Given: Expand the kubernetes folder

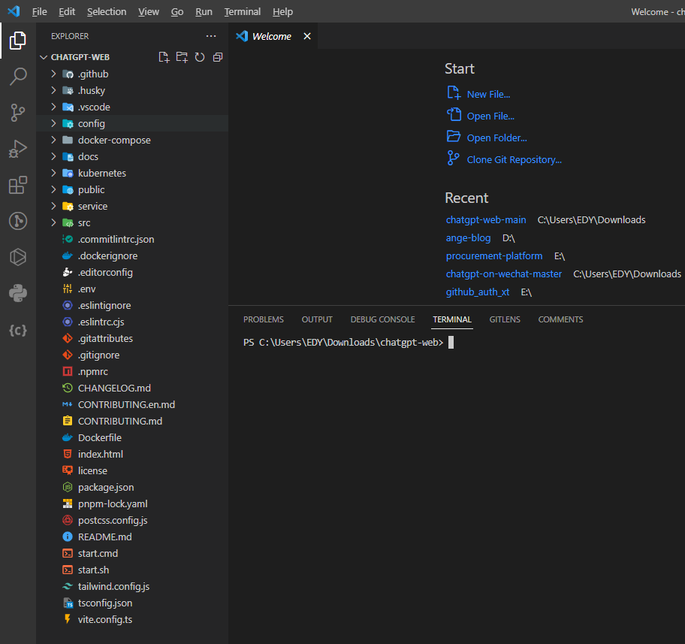Looking at the screenshot, I should coord(53,173).
